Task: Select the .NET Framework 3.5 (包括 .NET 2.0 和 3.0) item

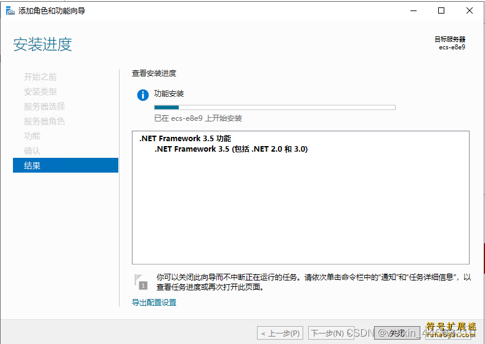Action: [231, 149]
